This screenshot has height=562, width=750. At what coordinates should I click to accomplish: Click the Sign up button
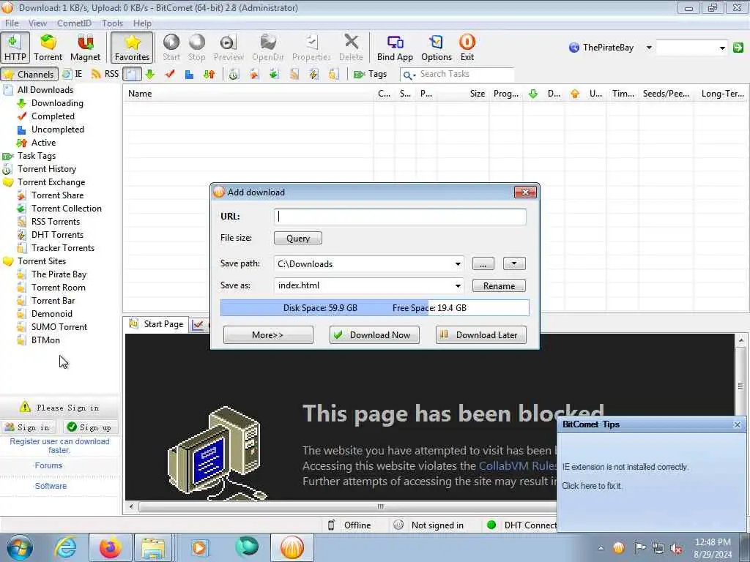[x=90, y=427]
